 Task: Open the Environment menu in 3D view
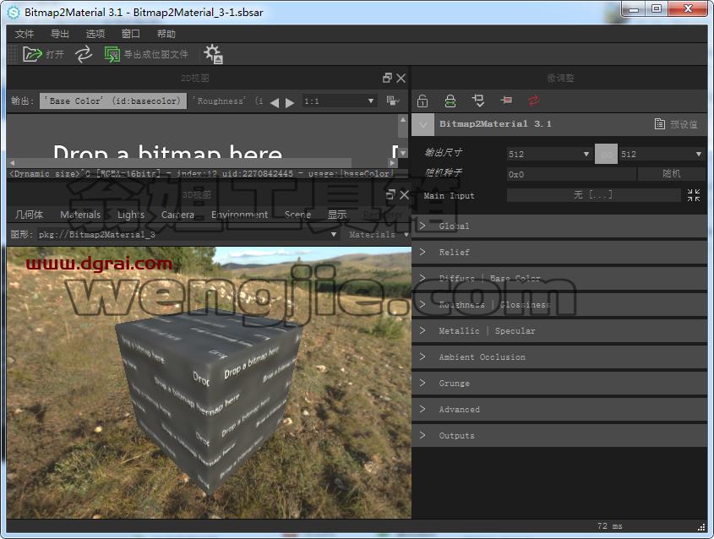239,215
